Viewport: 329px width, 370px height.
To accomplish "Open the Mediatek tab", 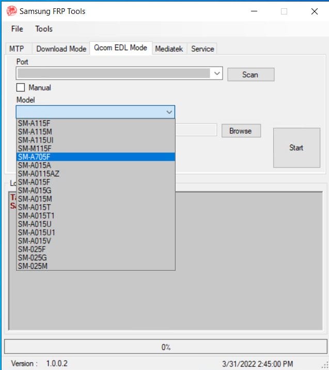I will 169,49.
